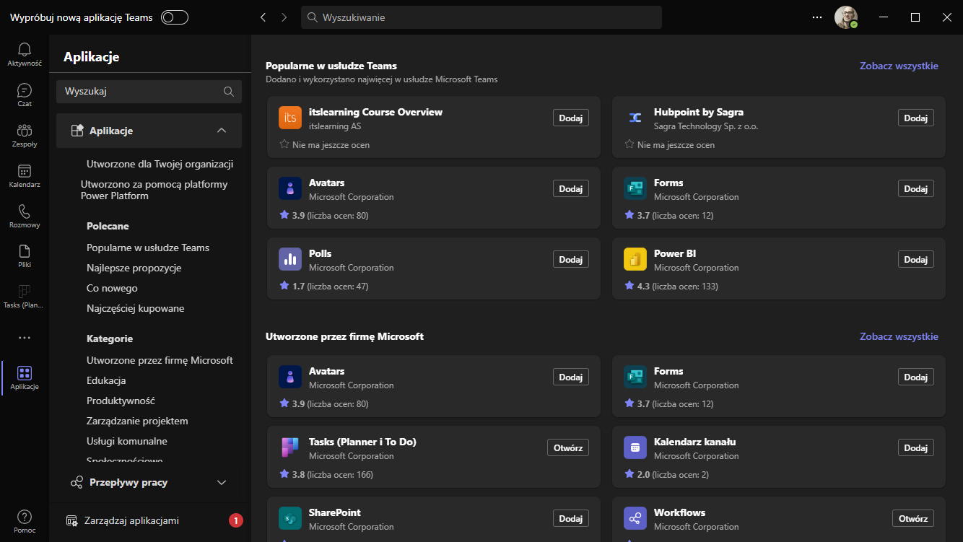Click the red notification badge on Zarządzaj aplikacjami
Viewport: 963px width, 542px height.
tap(236, 520)
